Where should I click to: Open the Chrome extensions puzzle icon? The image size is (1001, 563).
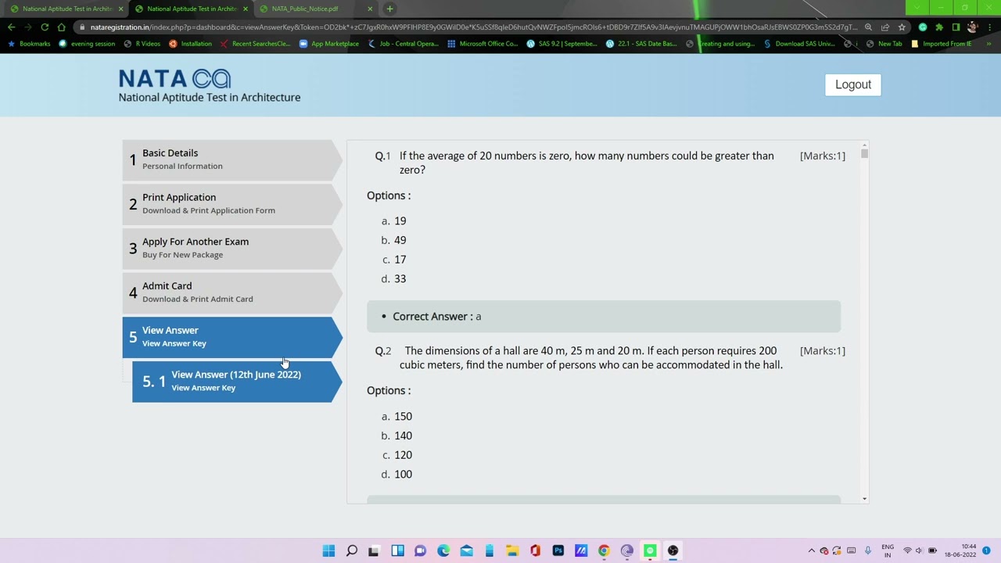(x=939, y=27)
